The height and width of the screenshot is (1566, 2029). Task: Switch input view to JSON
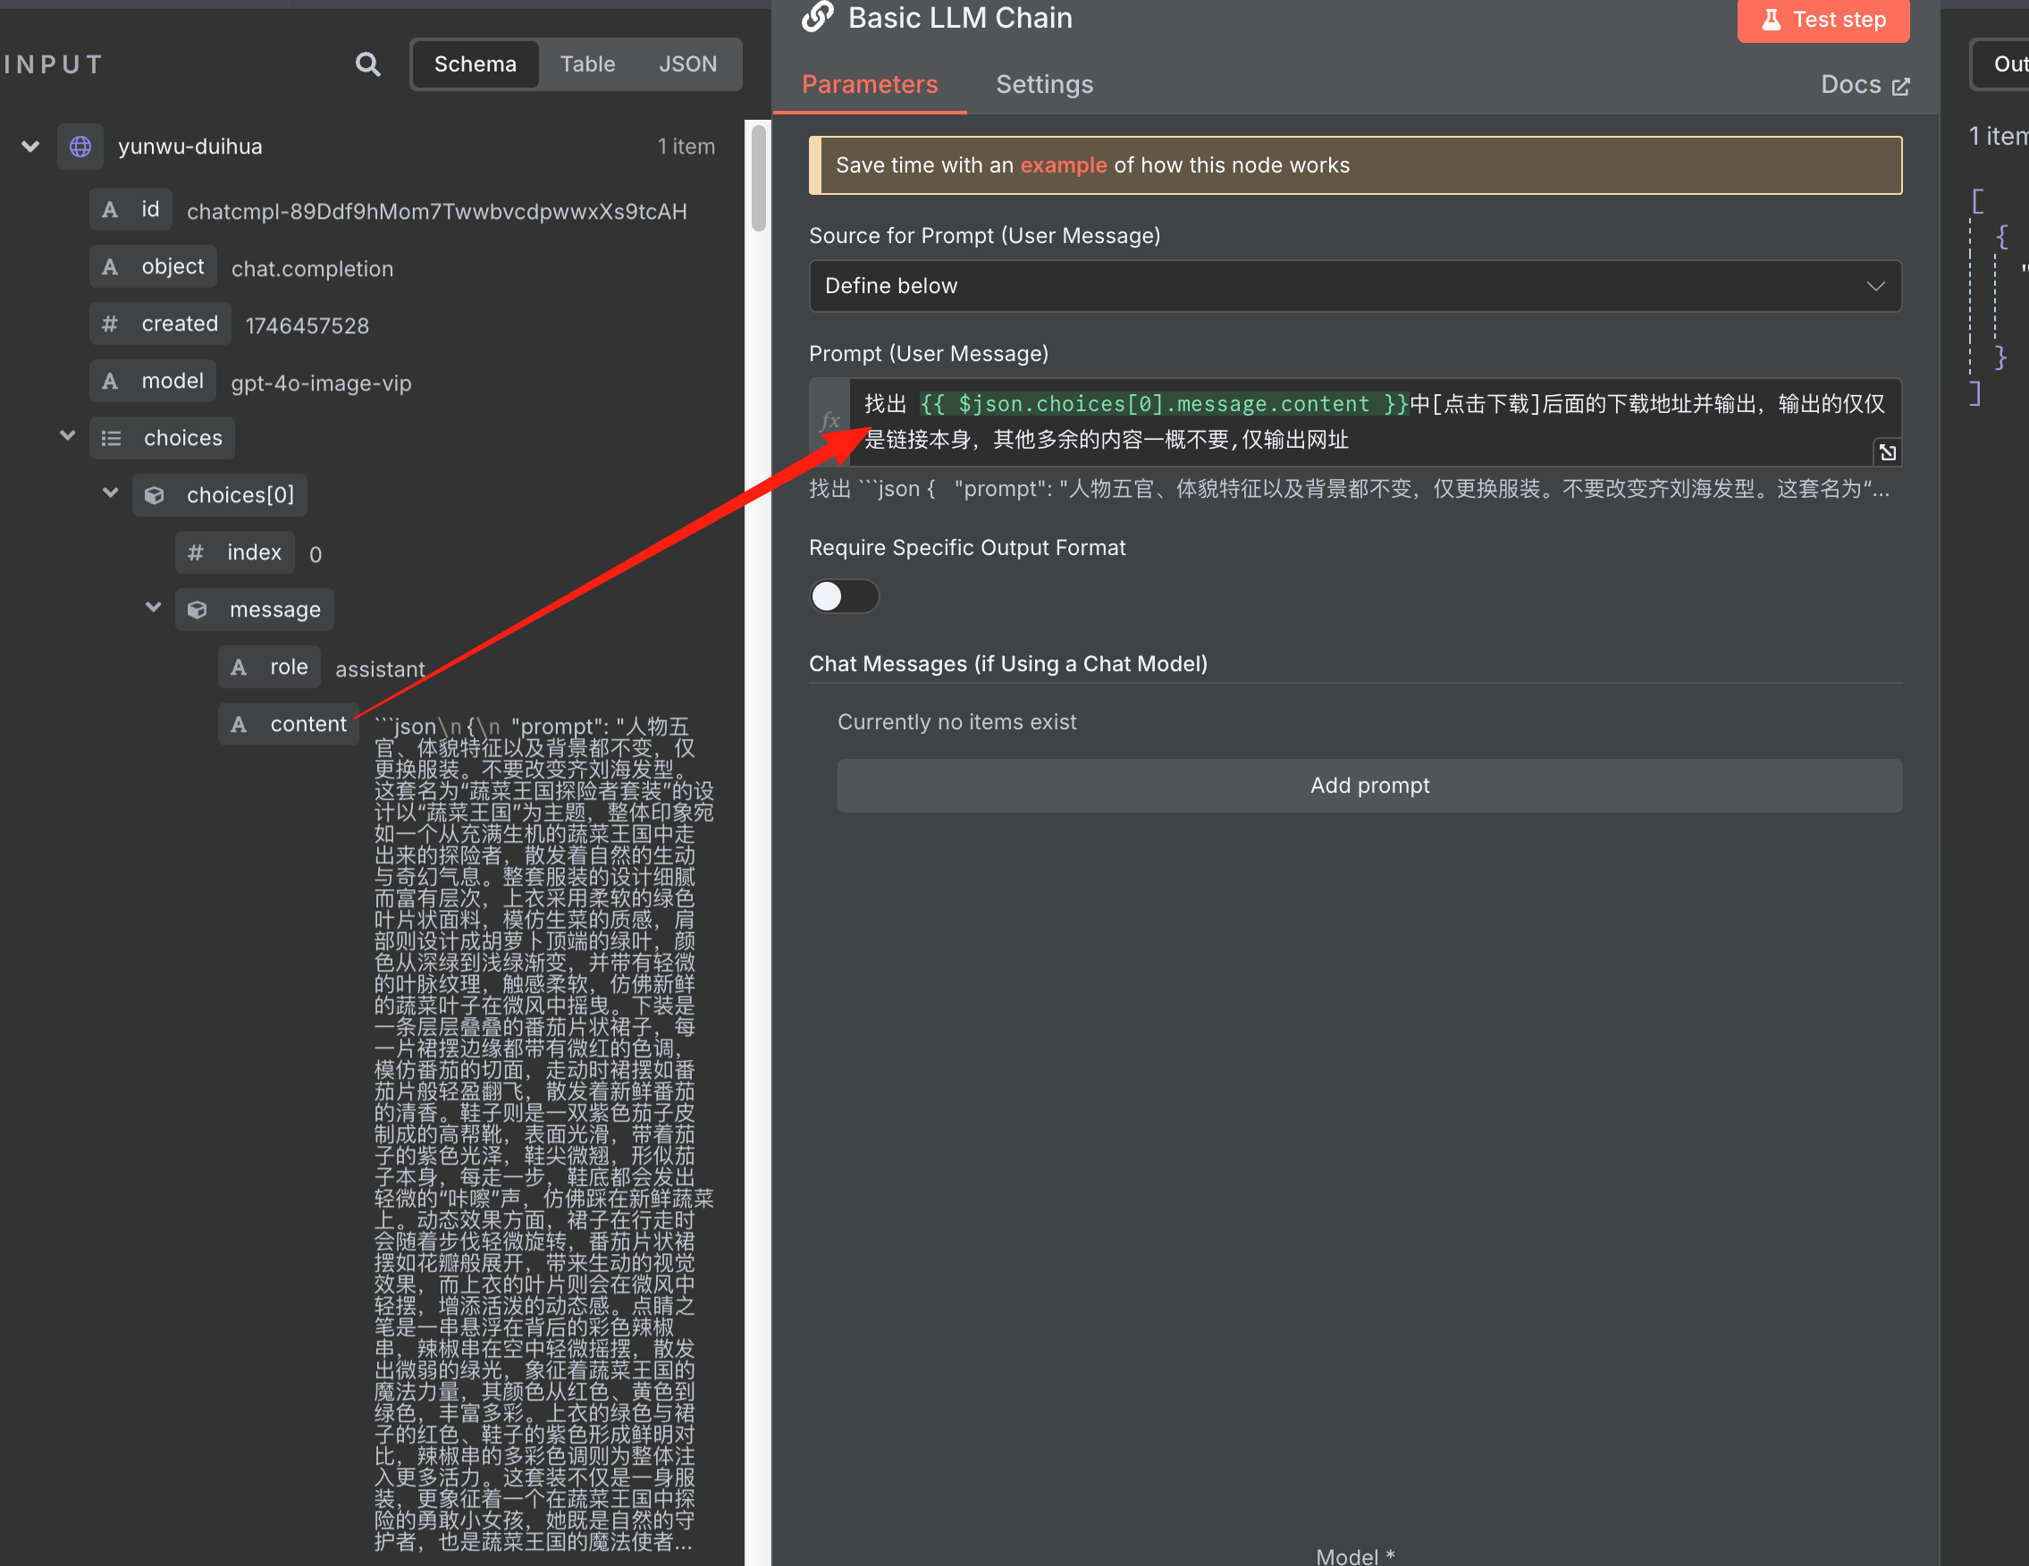(687, 64)
